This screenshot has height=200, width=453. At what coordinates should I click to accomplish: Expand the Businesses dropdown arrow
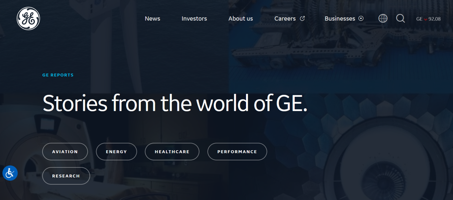(x=361, y=19)
